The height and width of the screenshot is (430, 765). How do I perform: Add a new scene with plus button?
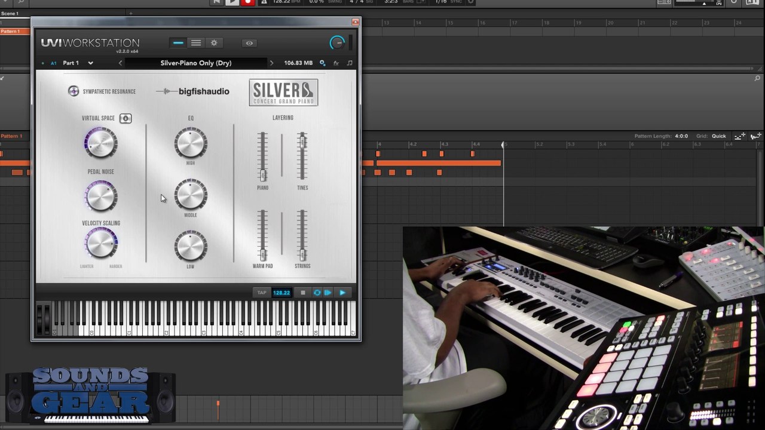click(131, 13)
